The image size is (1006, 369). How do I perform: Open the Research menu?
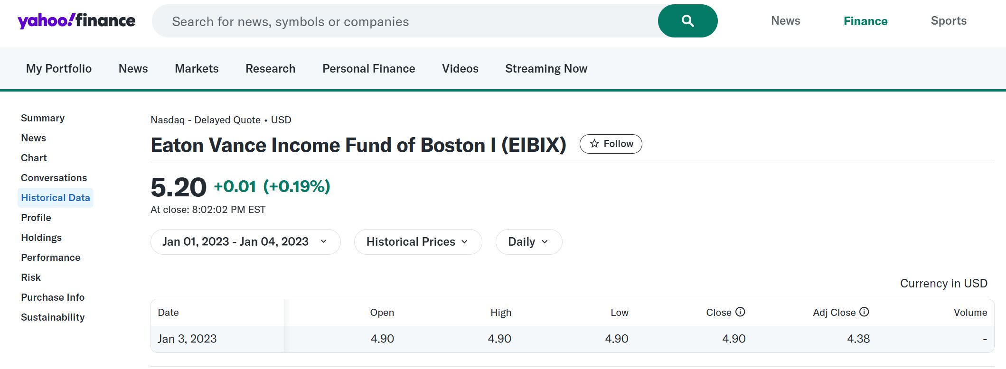point(270,68)
